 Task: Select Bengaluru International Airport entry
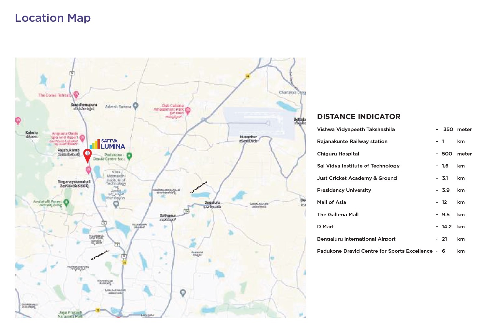(x=356, y=239)
